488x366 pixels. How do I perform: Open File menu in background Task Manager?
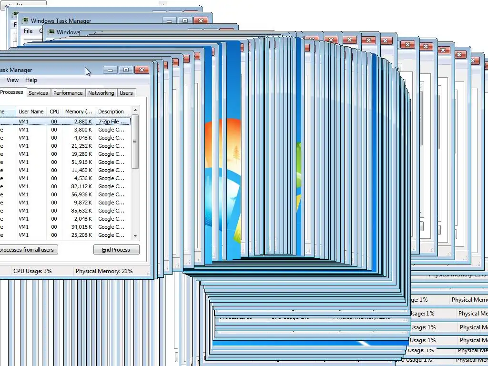pos(28,31)
